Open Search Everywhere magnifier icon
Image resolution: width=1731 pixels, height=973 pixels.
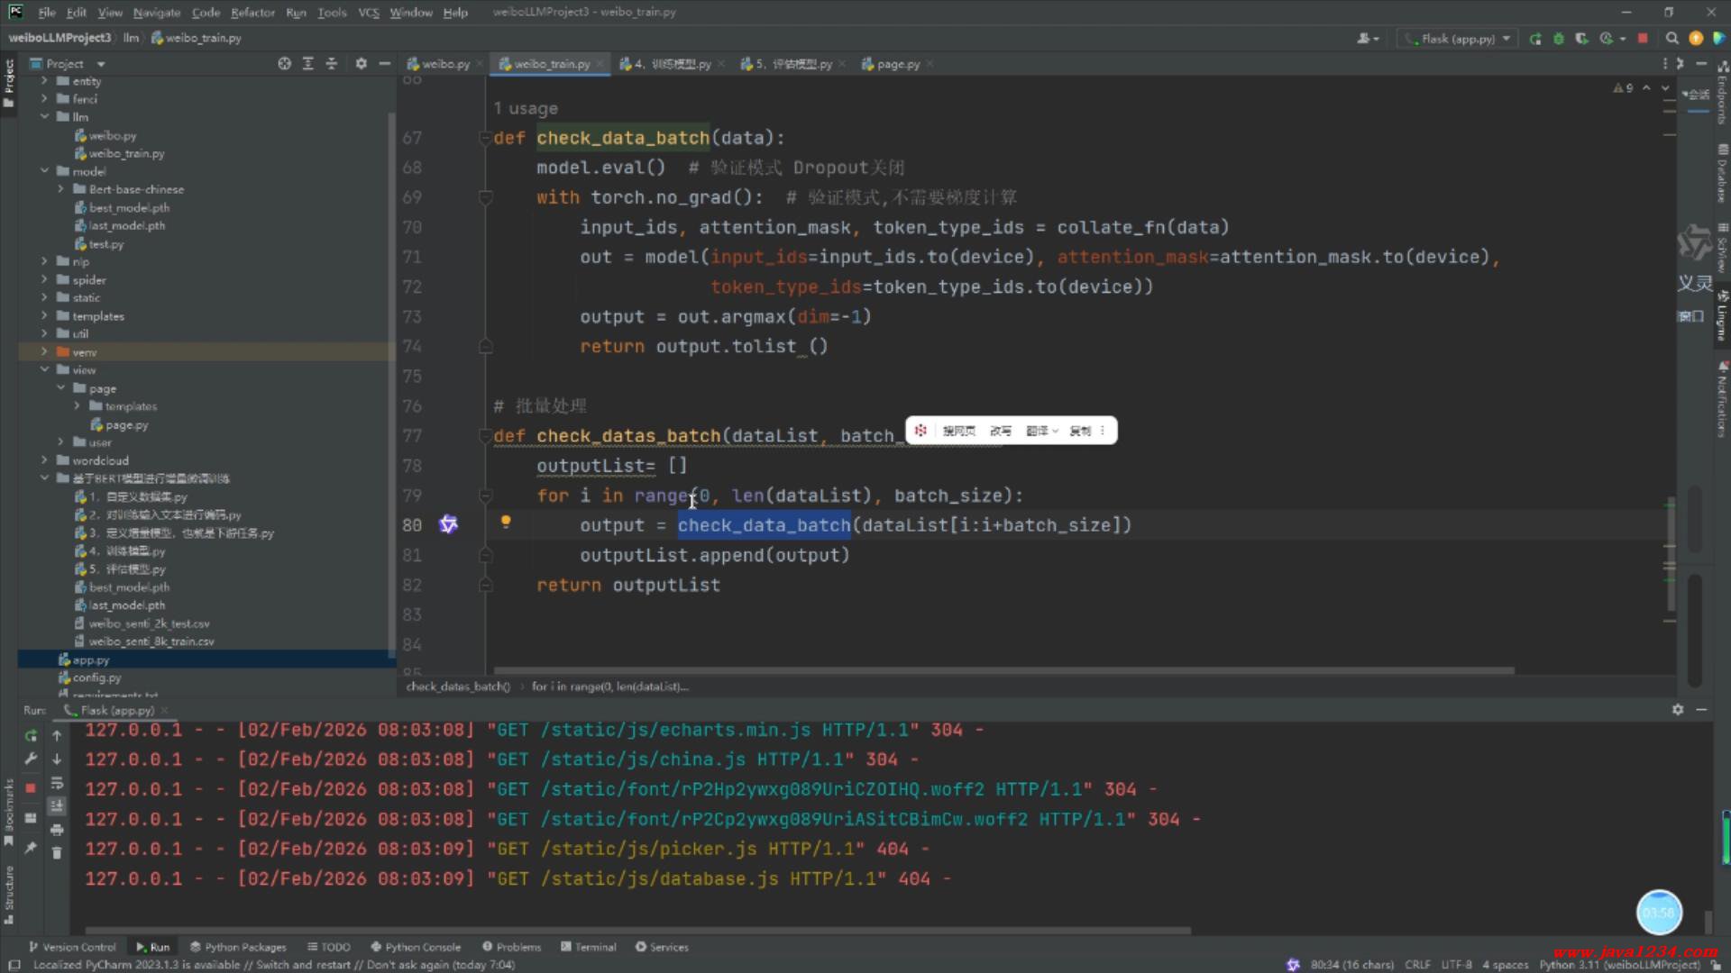click(x=1671, y=39)
